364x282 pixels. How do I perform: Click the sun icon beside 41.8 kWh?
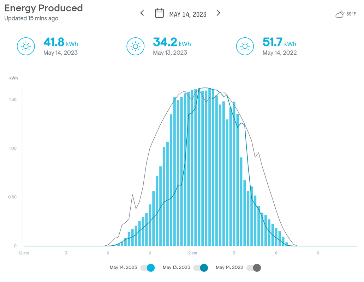click(x=26, y=46)
